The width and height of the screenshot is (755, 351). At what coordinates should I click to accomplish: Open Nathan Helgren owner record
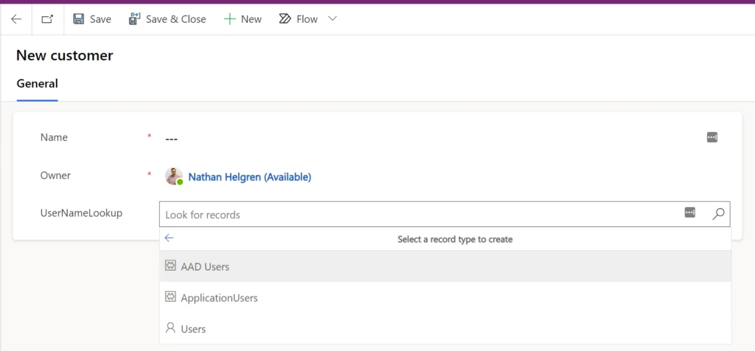249,177
